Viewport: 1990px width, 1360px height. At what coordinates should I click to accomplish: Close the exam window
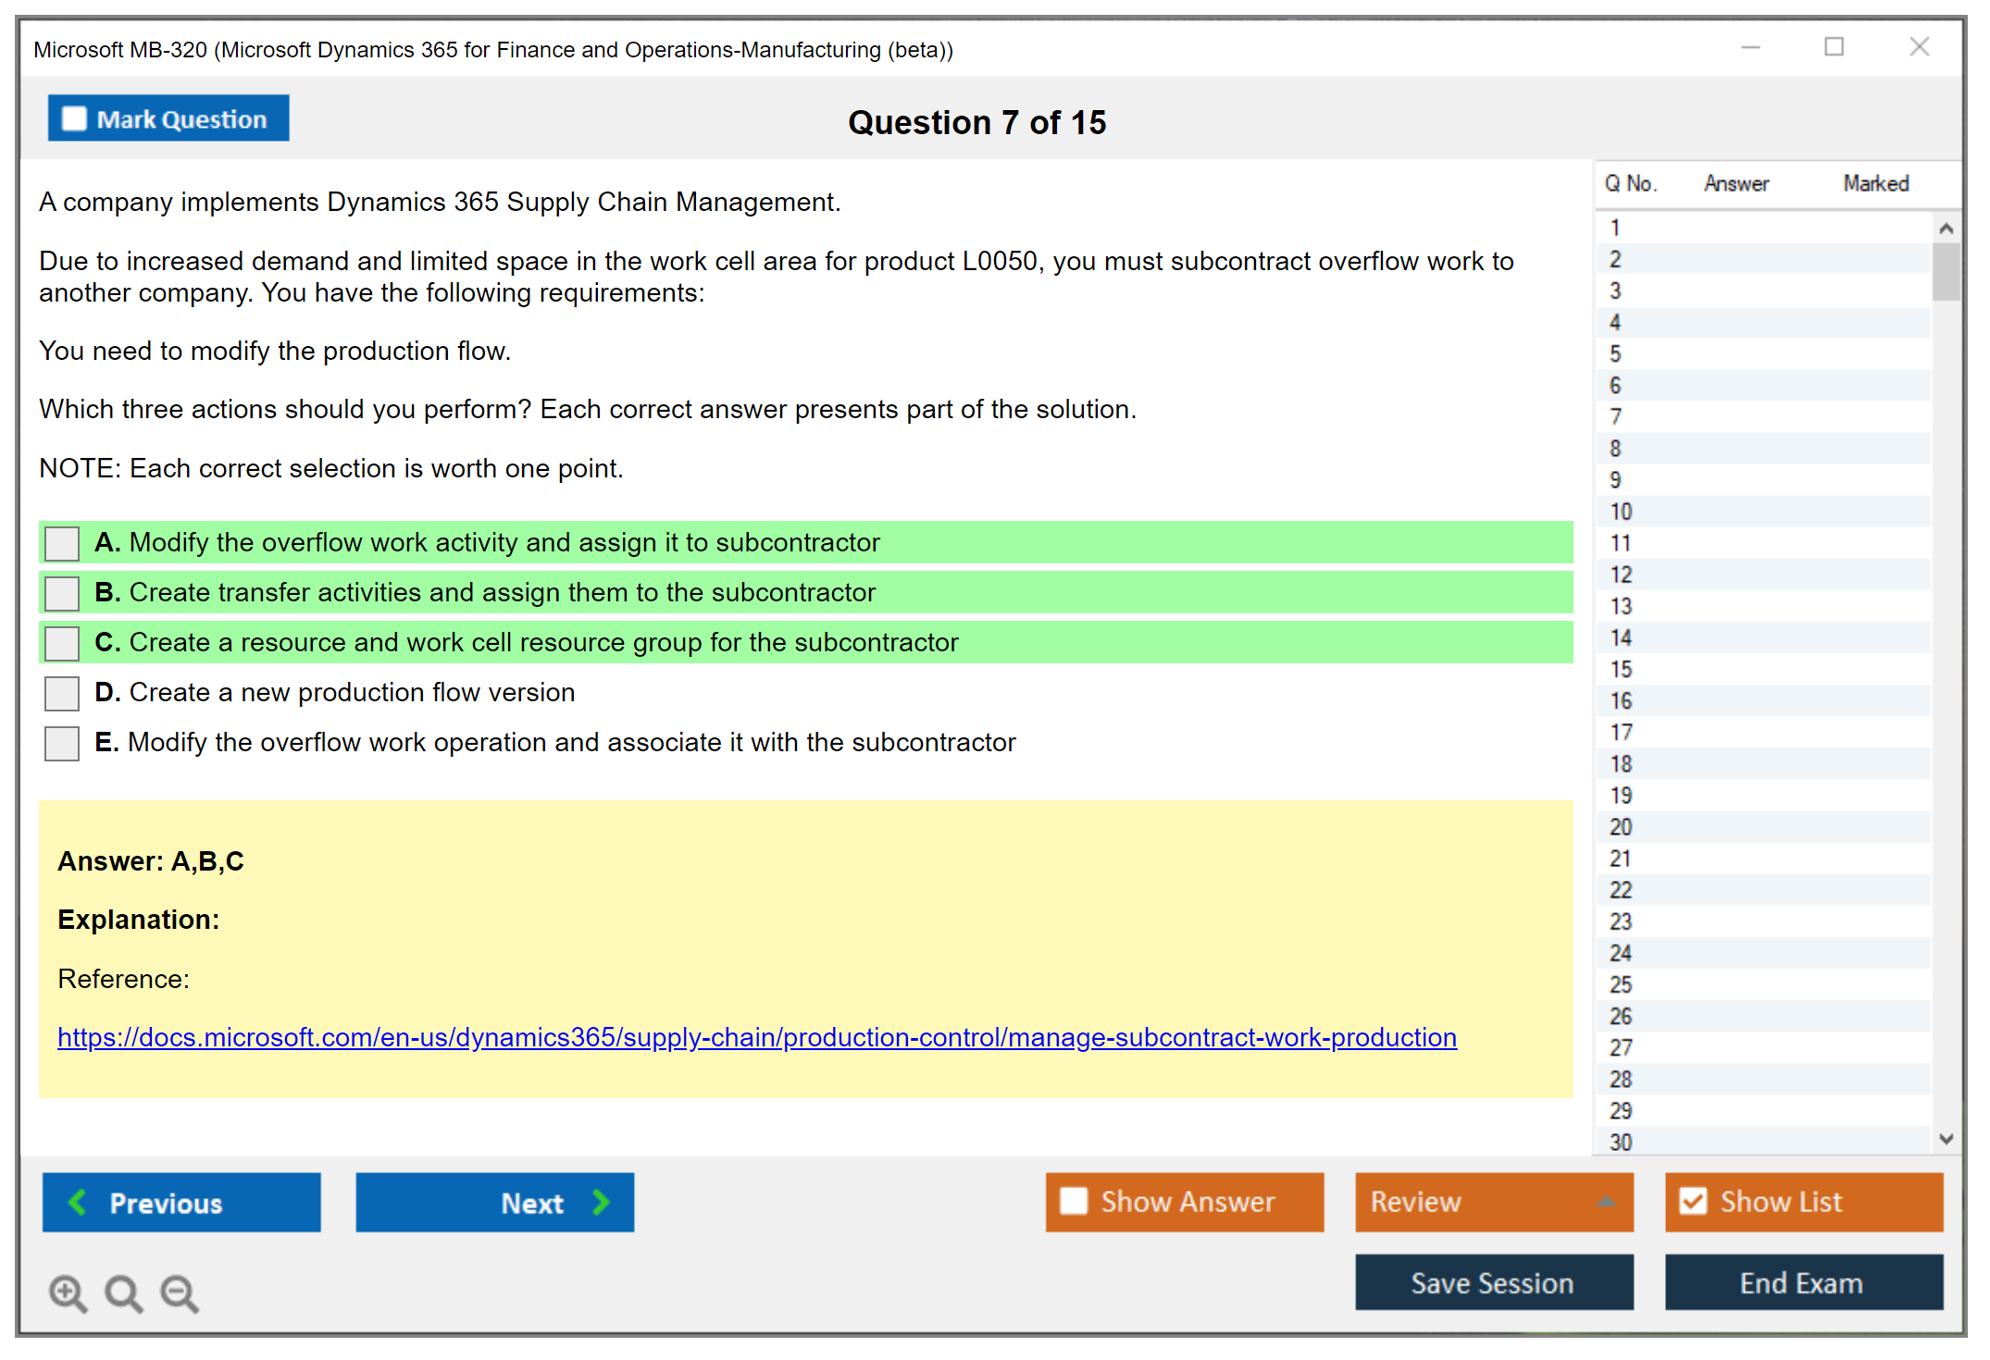pyautogui.click(x=1919, y=47)
